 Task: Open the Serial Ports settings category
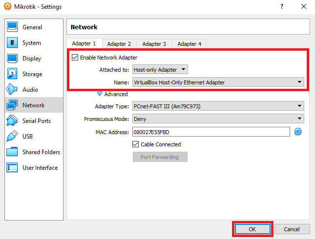coord(34,120)
